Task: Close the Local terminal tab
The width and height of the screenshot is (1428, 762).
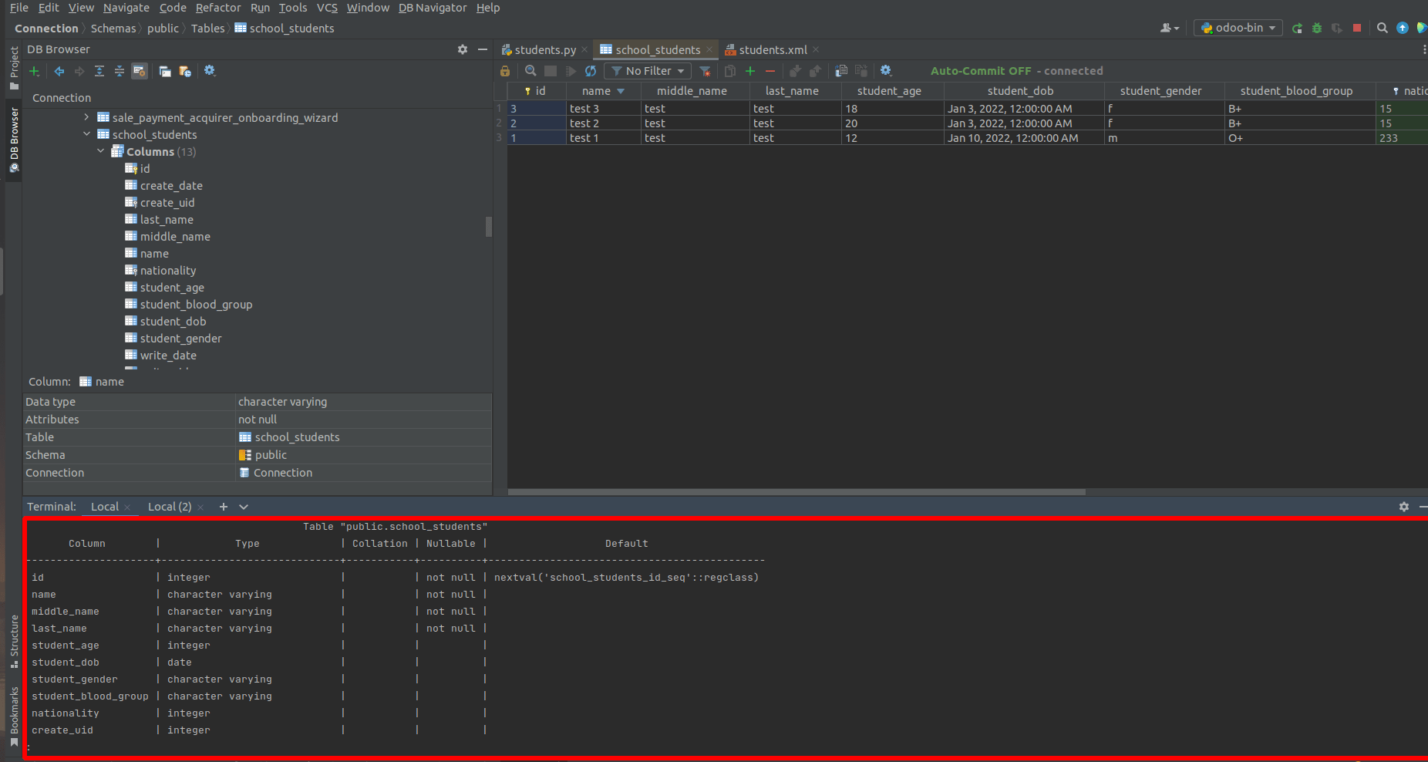Action: tap(127, 507)
